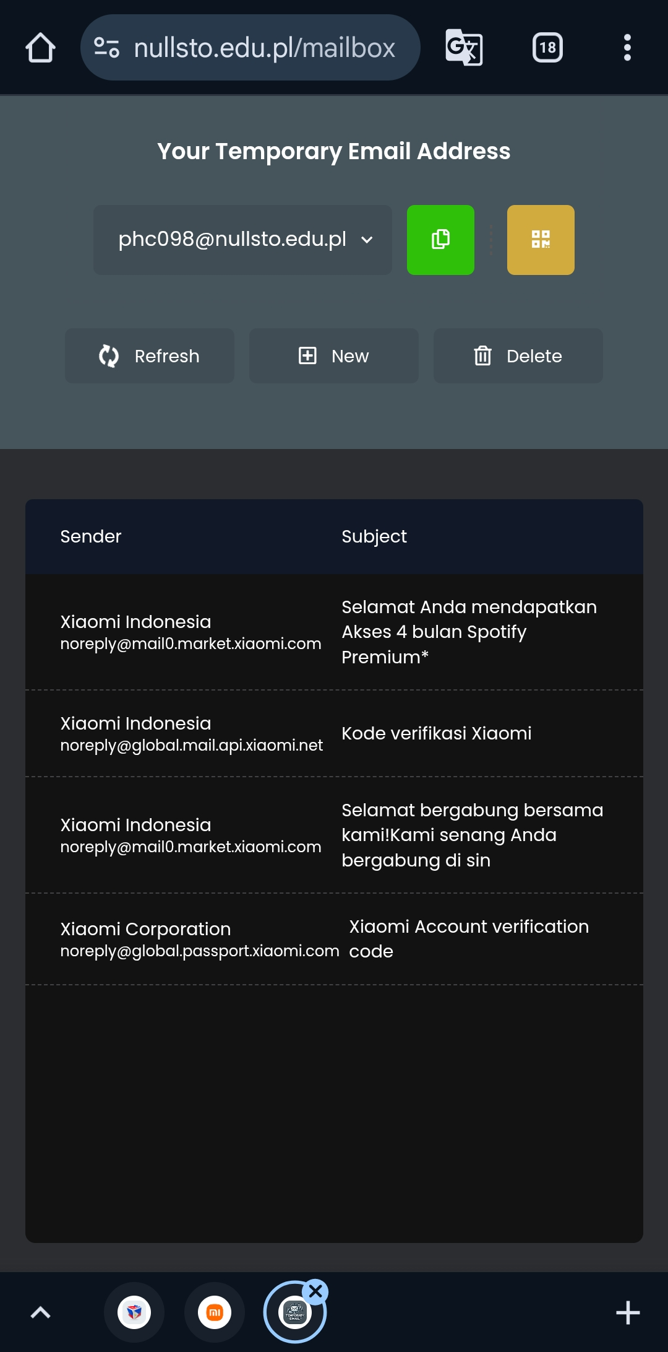Switch to the first tab with cube icon
Screen dimensions: 668x1352
(134, 1312)
